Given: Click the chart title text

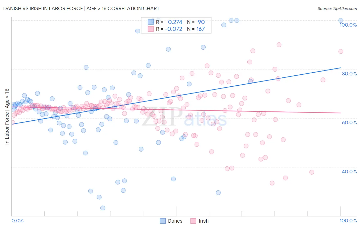Looking at the screenshot, I should (81, 8).
